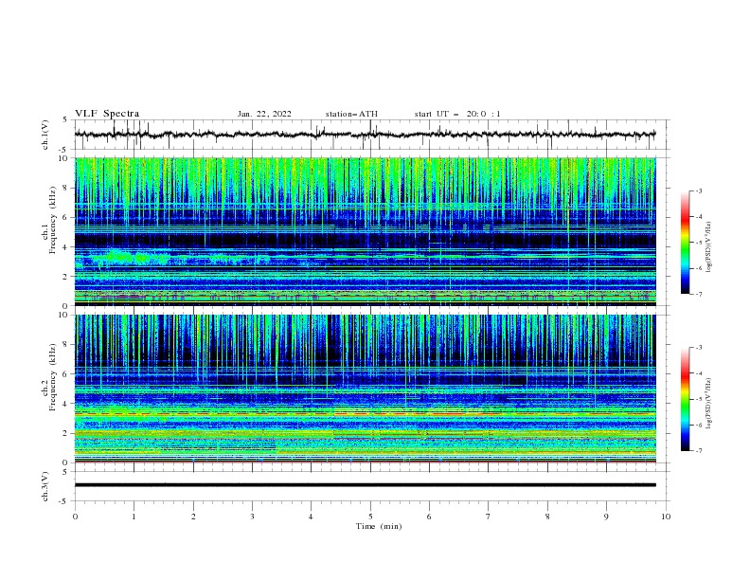Image resolution: width=750 pixels, height=580 pixels.
Task: Click the "9" tick on time axis
Action: point(606,517)
